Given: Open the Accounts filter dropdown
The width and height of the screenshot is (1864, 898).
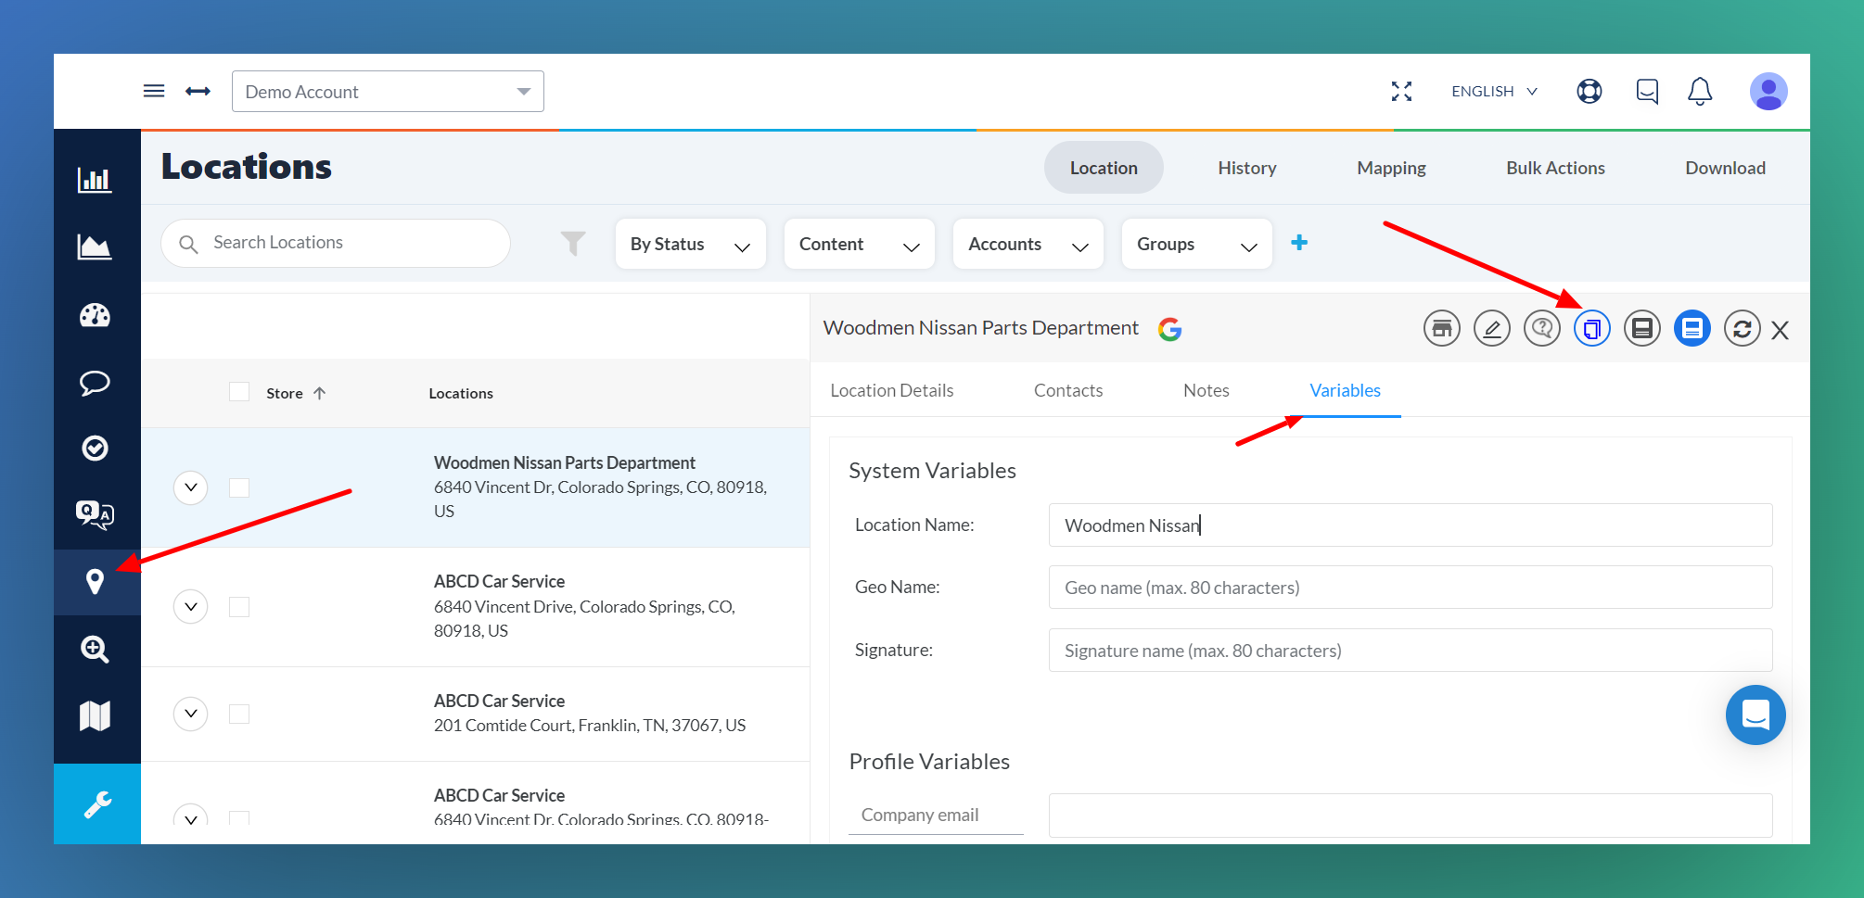Looking at the screenshot, I should click(1028, 244).
